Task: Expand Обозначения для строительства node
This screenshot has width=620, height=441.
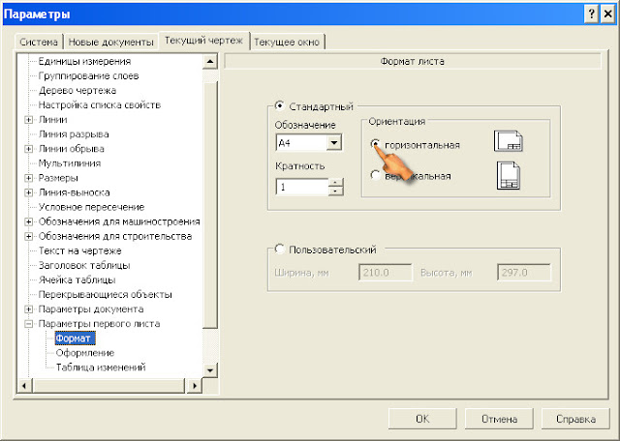Action: coord(28,237)
